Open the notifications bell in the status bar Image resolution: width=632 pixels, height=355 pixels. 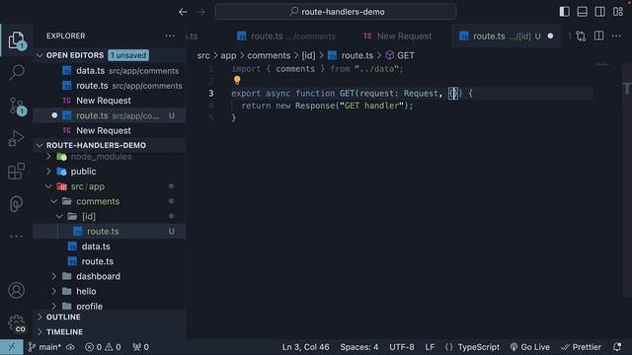(617, 347)
